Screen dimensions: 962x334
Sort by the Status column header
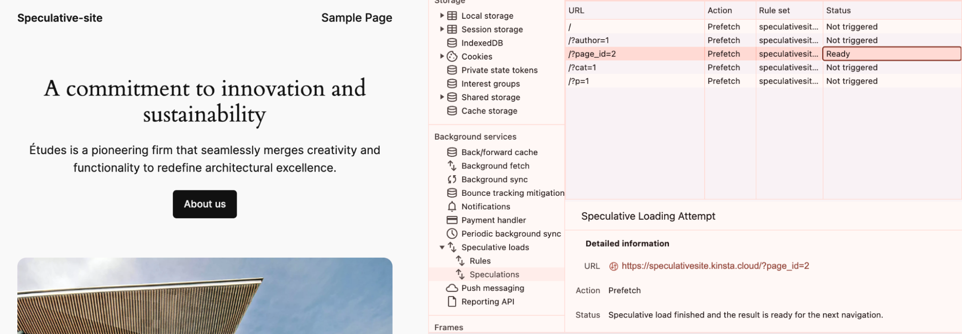point(892,10)
